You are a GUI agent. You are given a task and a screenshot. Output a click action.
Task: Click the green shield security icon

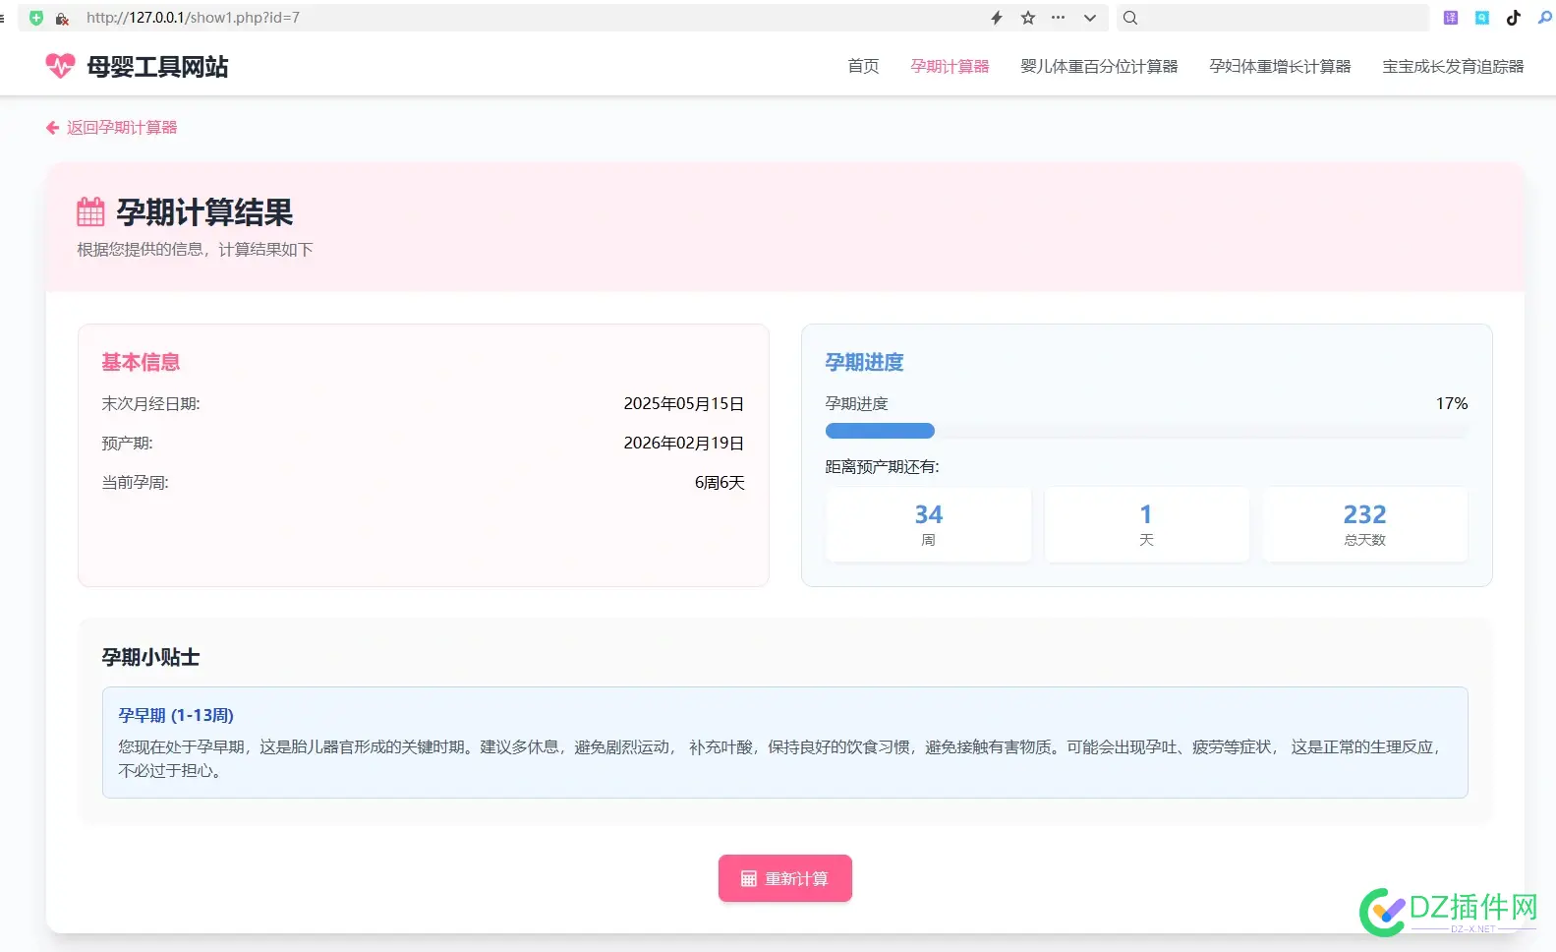(x=36, y=18)
